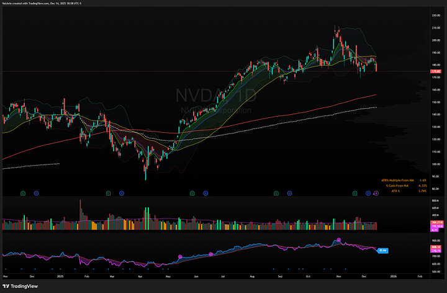Click the 600.00 RS axis label
The width and height of the screenshot is (447, 293).
point(436,264)
